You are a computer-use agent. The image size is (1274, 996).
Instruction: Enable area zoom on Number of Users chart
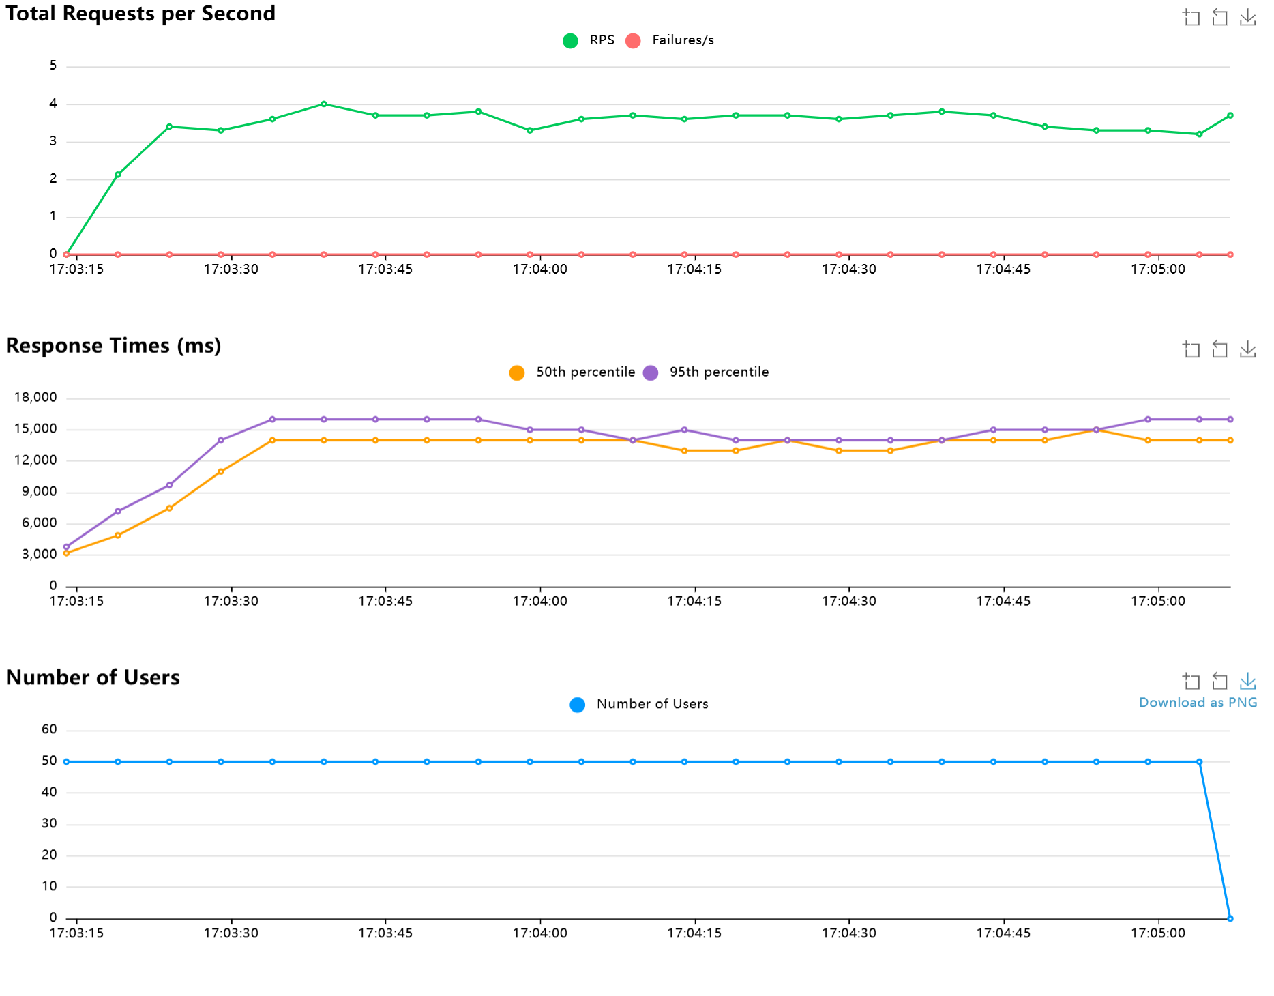1191,682
